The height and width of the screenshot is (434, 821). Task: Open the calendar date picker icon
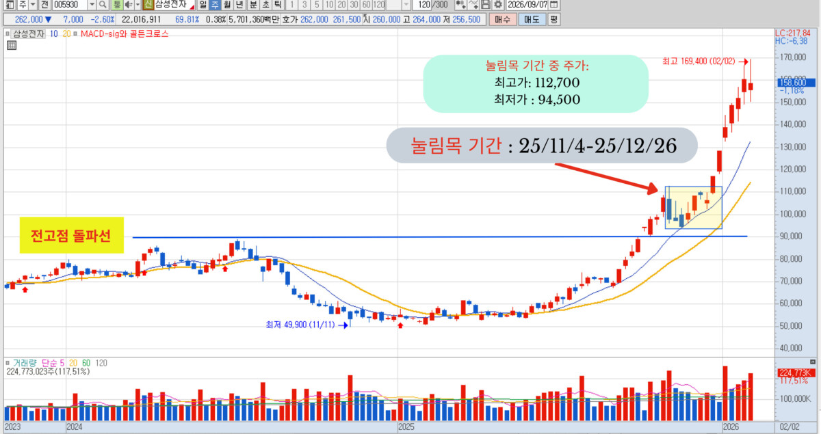pos(553,5)
